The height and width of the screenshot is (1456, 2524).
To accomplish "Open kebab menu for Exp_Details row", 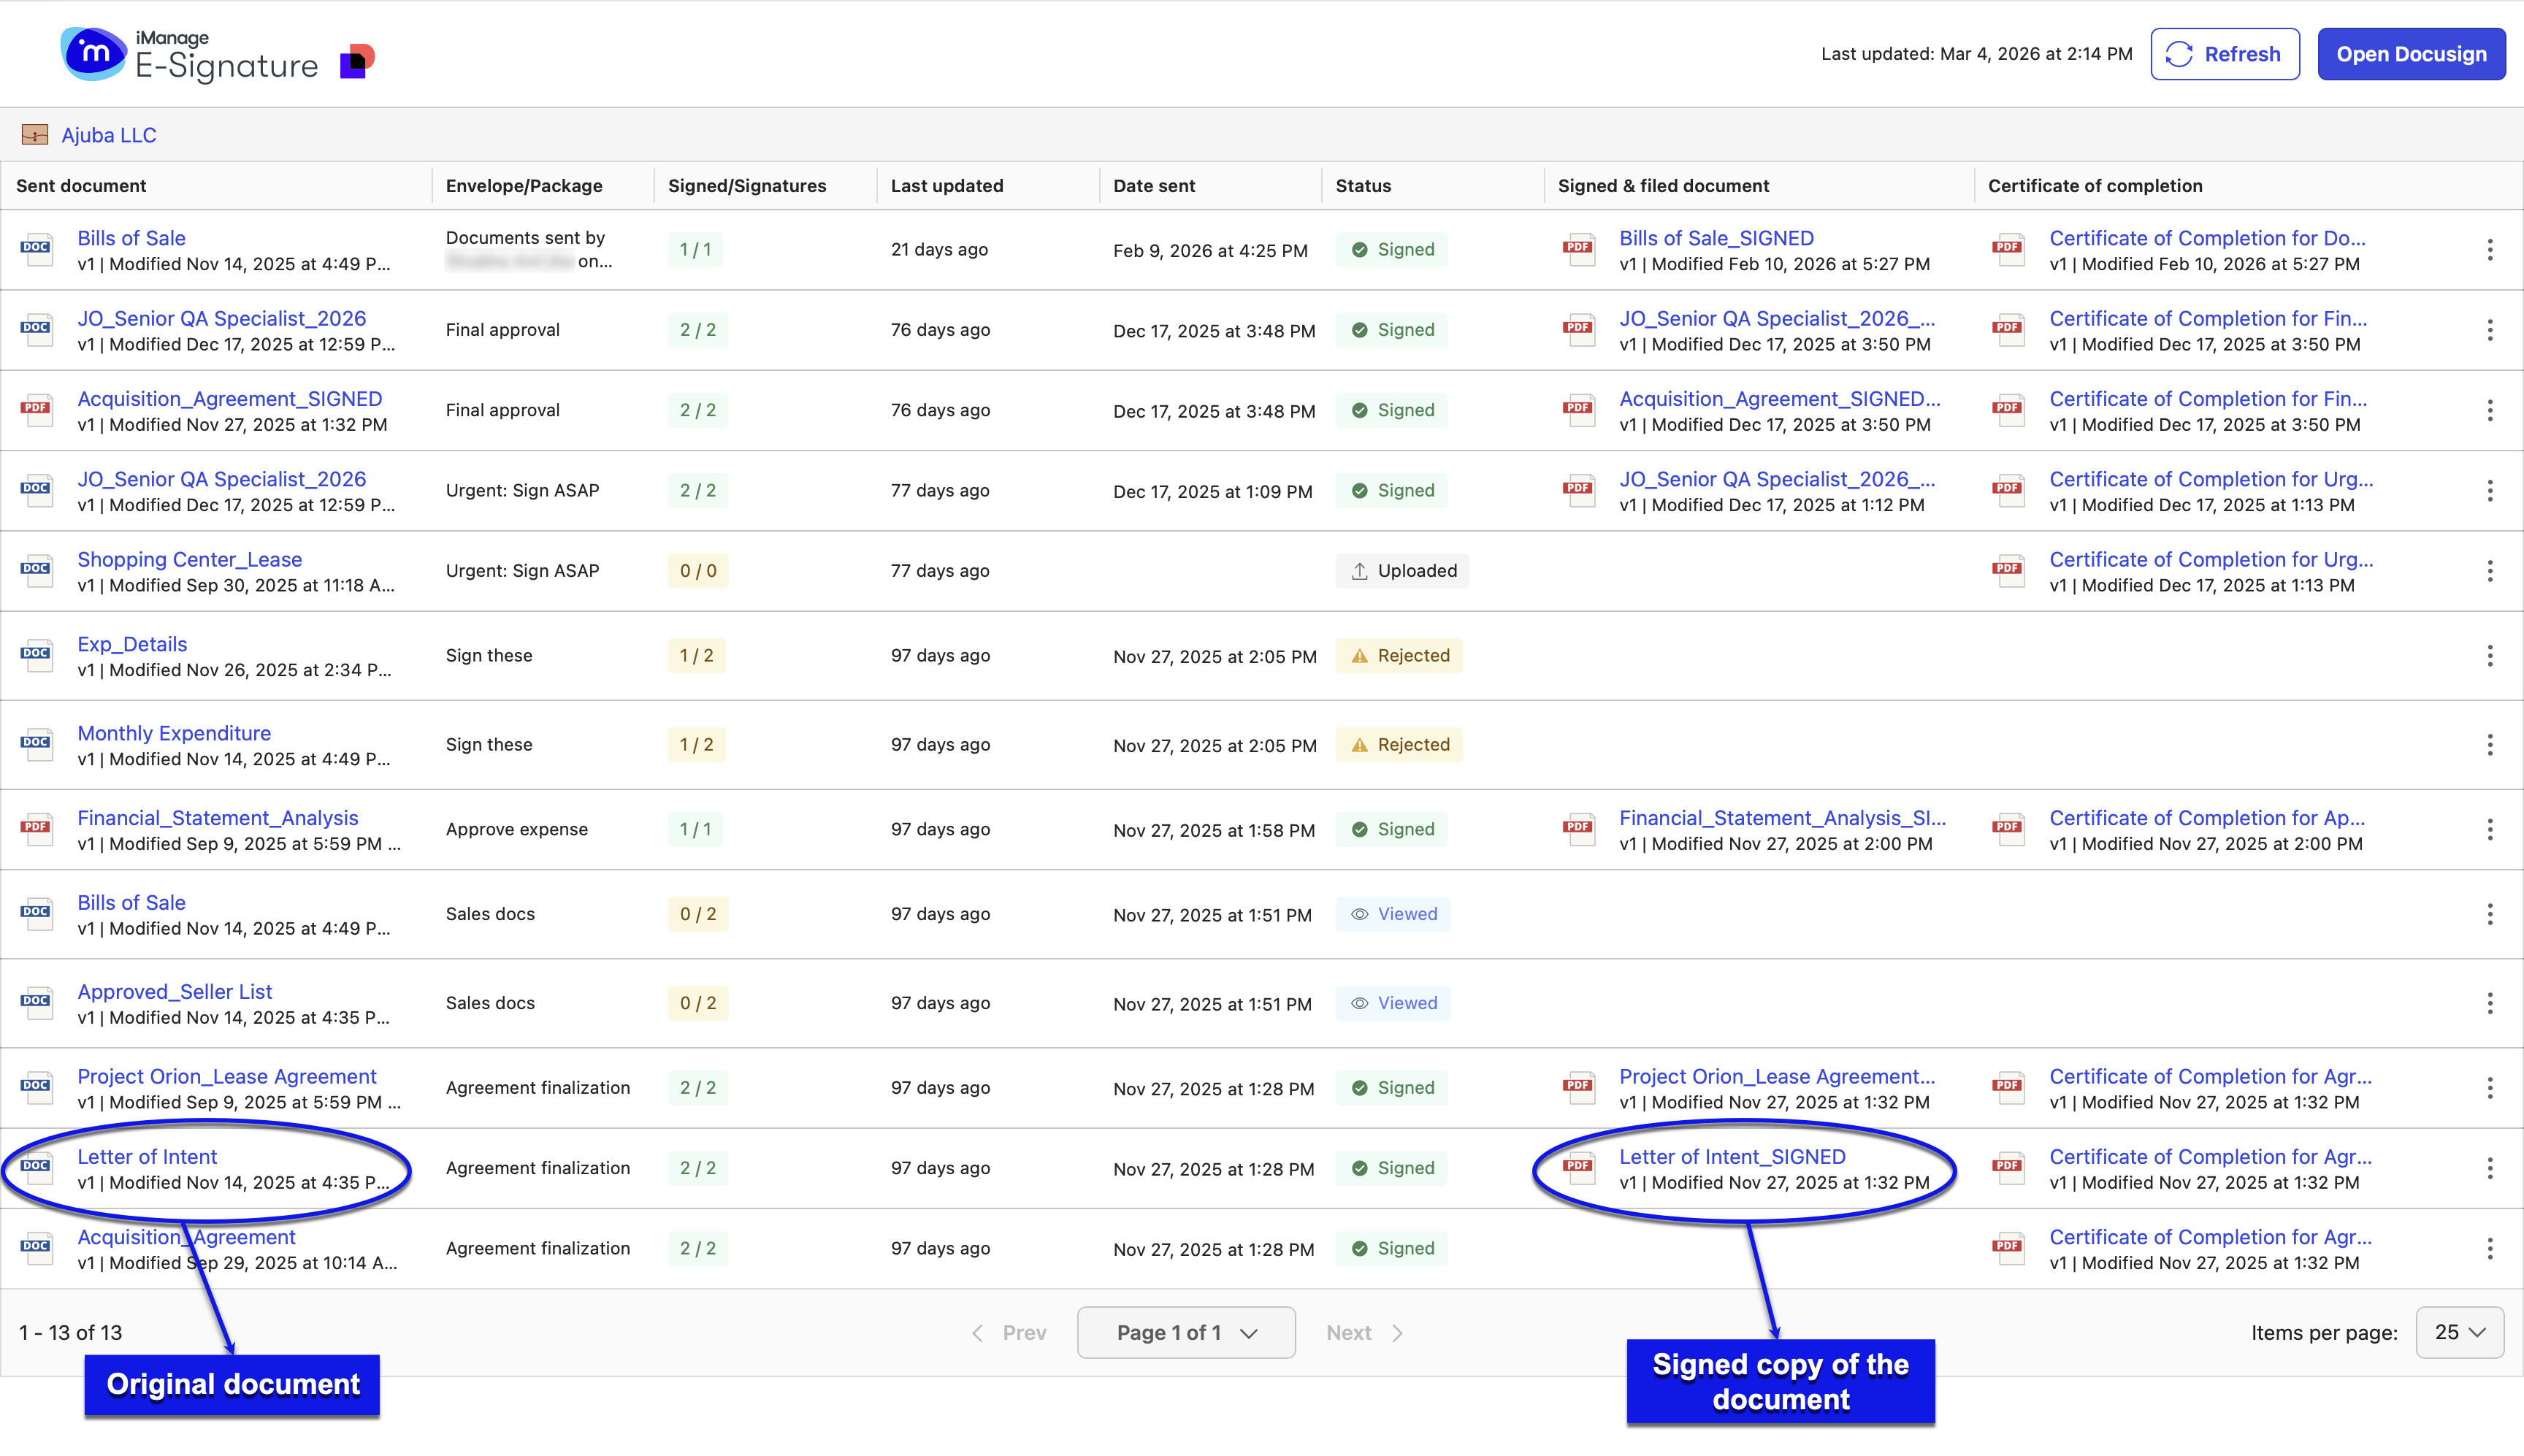I will click(x=2489, y=656).
